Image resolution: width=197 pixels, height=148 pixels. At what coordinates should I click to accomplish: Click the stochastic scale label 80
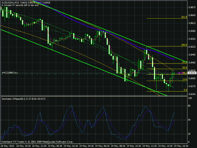(x=189, y=106)
